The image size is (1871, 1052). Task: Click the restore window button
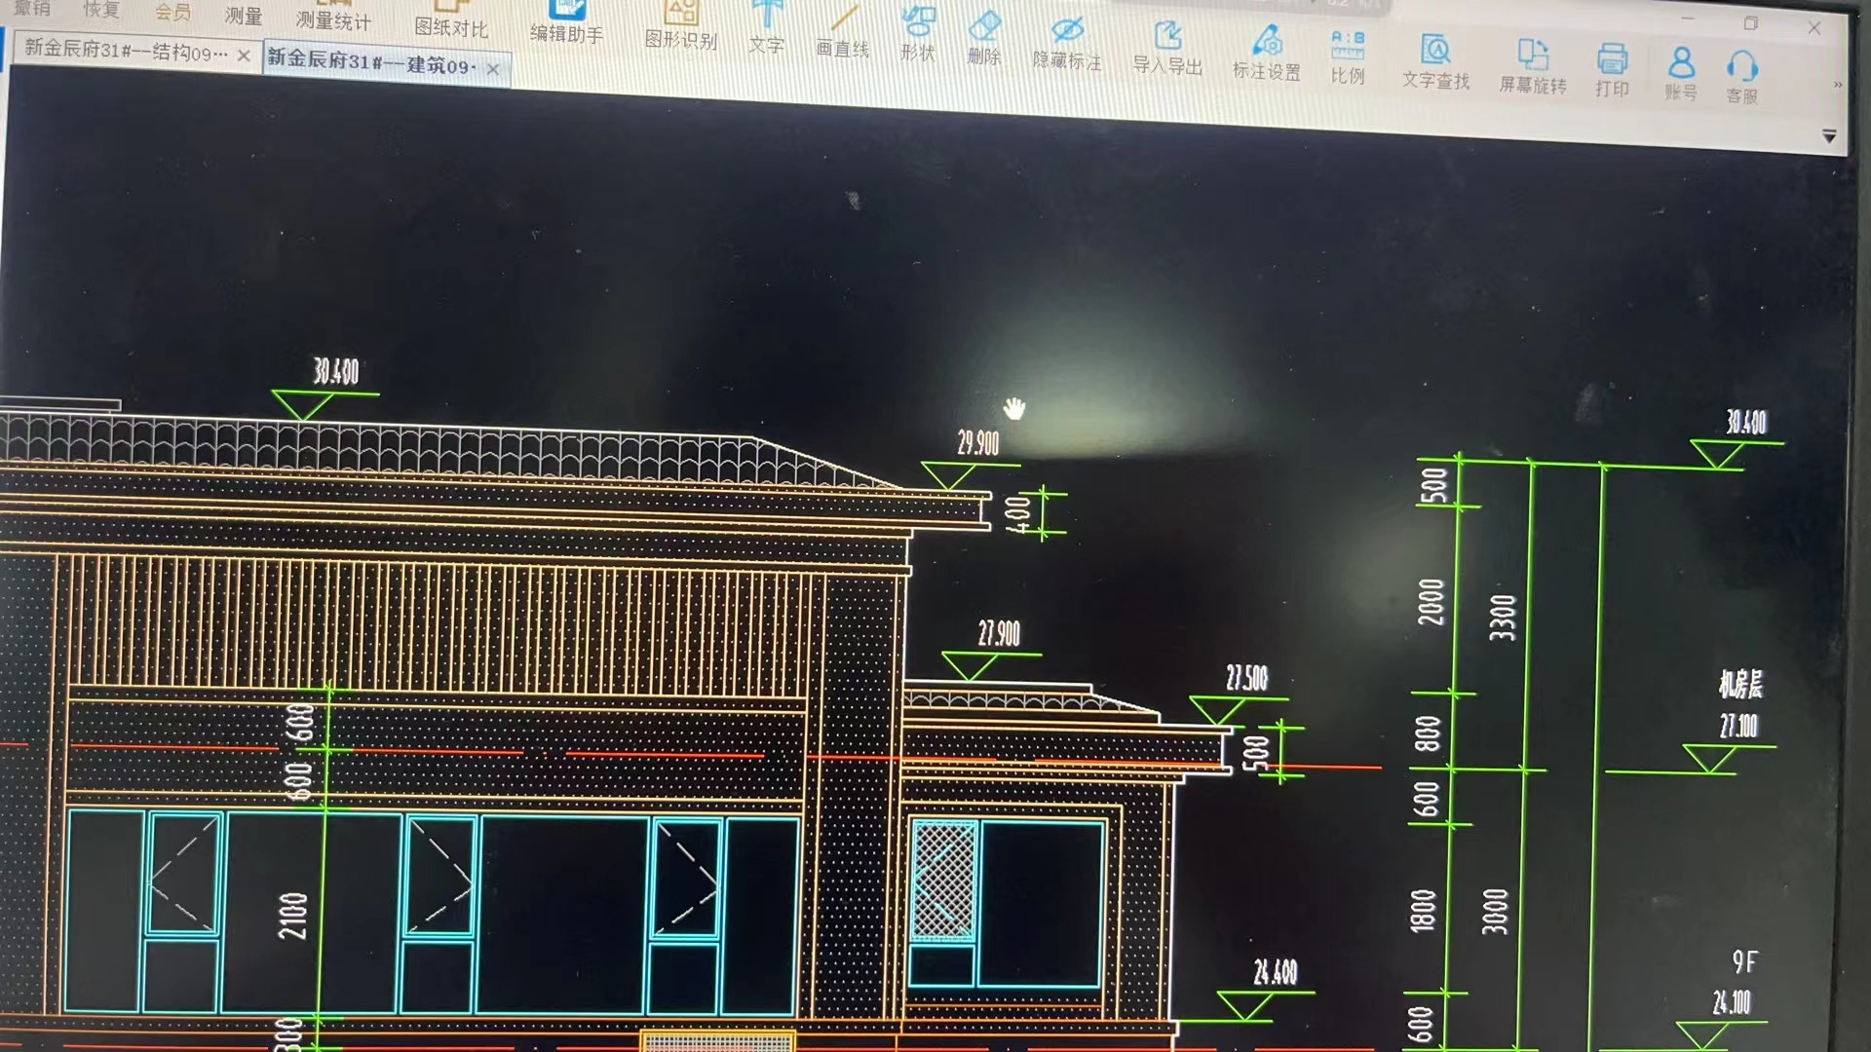[x=1750, y=23]
